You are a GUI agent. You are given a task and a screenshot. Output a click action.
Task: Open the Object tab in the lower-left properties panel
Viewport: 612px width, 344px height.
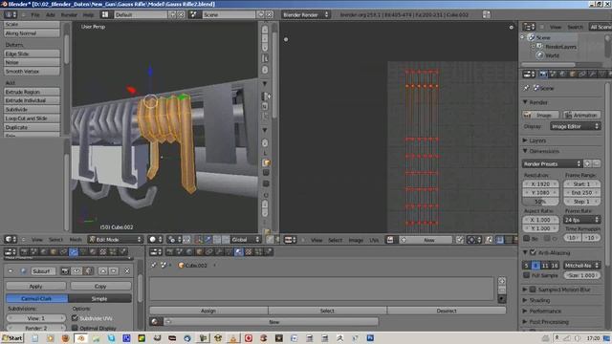[54, 252]
